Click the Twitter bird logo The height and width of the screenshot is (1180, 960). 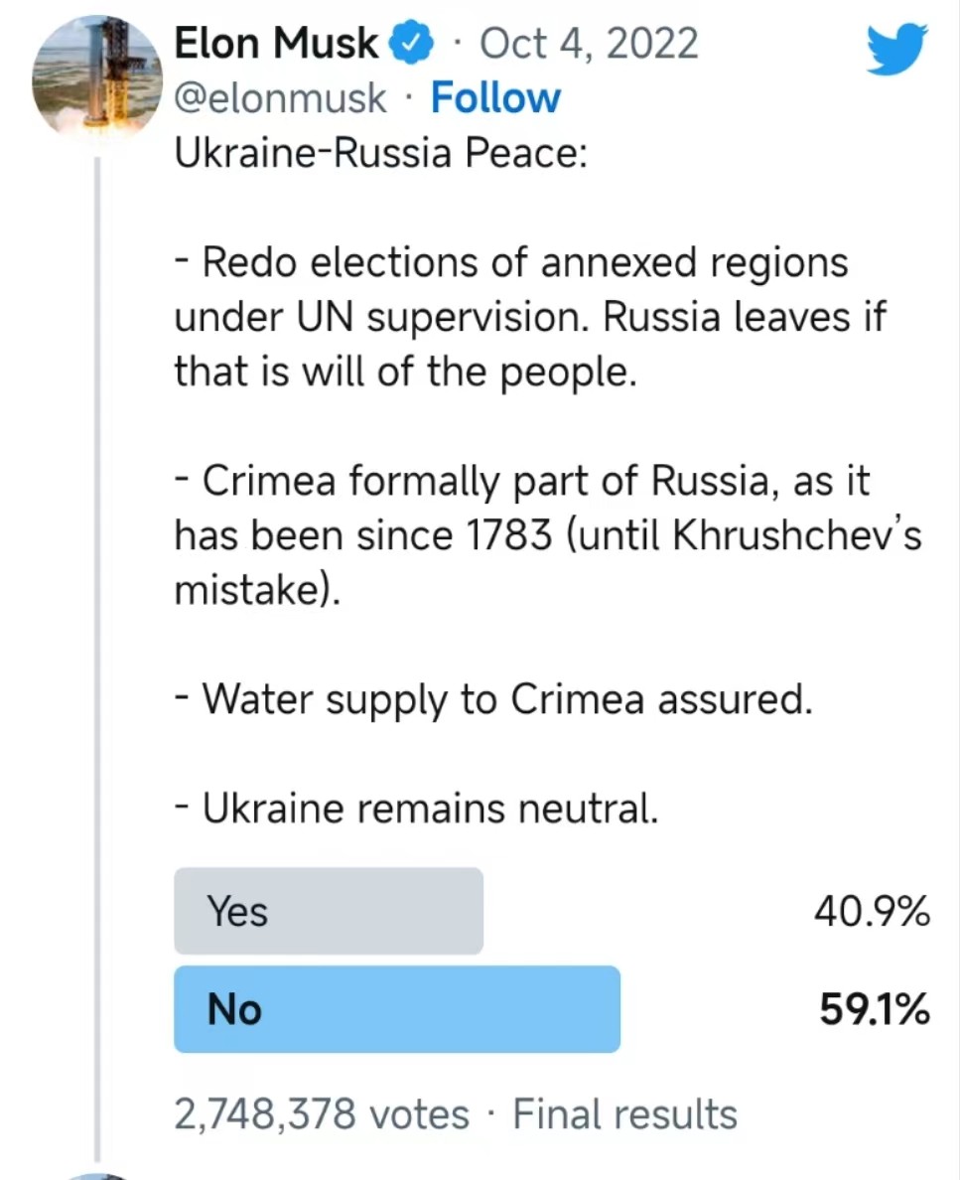pos(896,50)
